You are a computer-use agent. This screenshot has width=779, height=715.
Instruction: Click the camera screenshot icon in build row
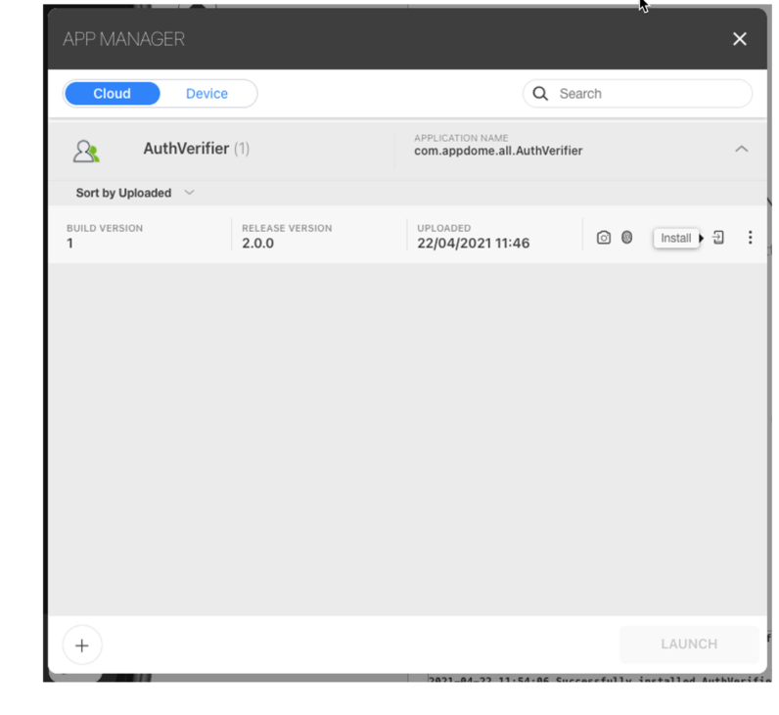tap(604, 238)
